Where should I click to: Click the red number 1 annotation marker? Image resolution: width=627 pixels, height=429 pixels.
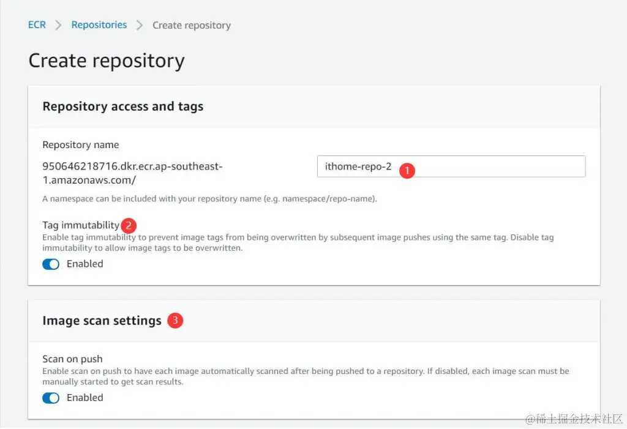click(x=407, y=170)
